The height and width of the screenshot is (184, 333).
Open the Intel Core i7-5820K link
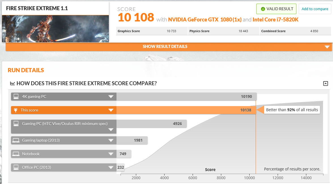point(275,20)
